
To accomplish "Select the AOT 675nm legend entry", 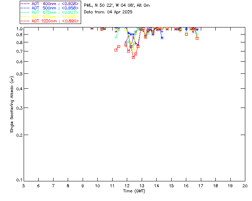I will click(x=50, y=12).
